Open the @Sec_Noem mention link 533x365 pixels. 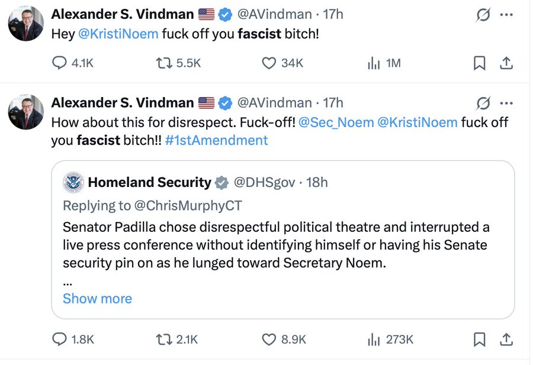coord(336,122)
